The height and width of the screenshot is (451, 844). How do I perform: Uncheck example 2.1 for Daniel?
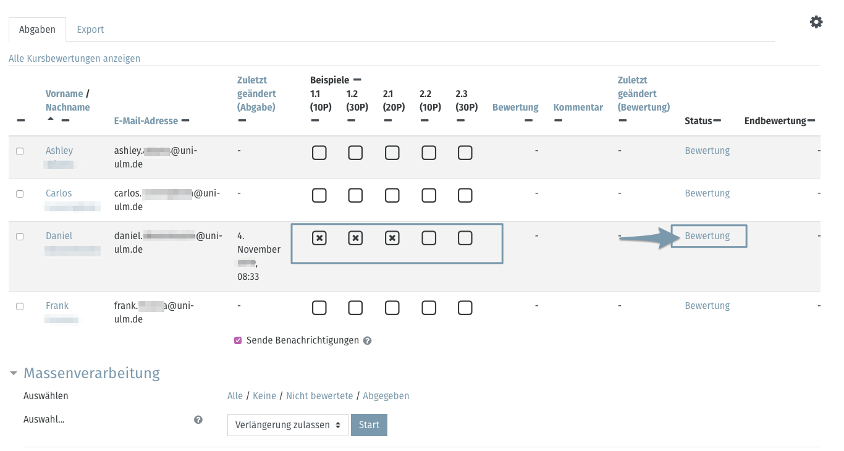tap(392, 238)
